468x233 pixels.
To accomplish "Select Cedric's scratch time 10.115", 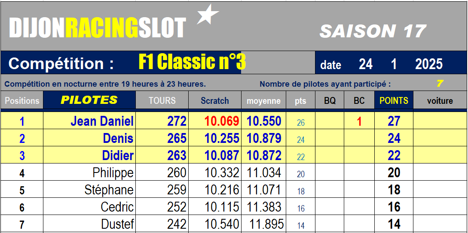I will 214,207.
